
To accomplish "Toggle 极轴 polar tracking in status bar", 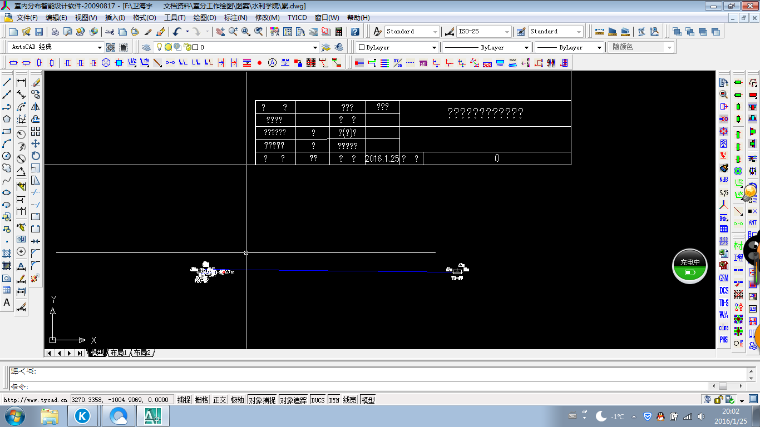I will 237,400.
